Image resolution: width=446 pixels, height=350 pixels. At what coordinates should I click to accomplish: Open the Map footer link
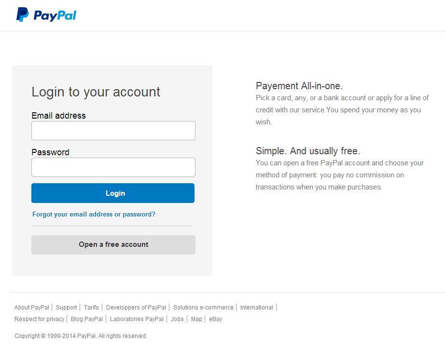196,319
